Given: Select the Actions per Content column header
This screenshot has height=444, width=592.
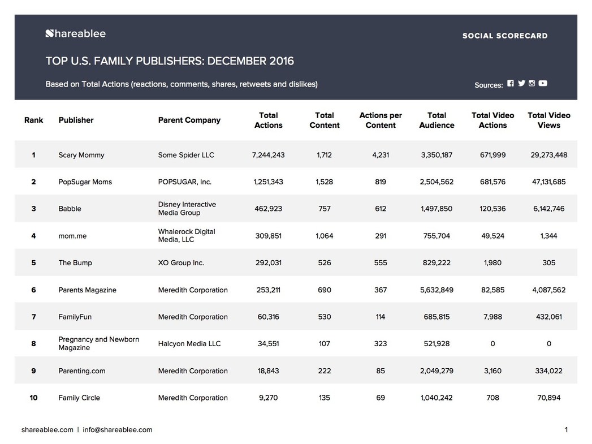Looking at the screenshot, I should tap(381, 120).
